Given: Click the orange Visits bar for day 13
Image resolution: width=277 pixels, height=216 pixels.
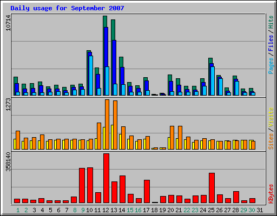Looking at the screenshot, I should [115, 125].
